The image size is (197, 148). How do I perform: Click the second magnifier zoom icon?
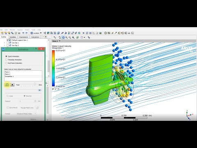point(70,37)
